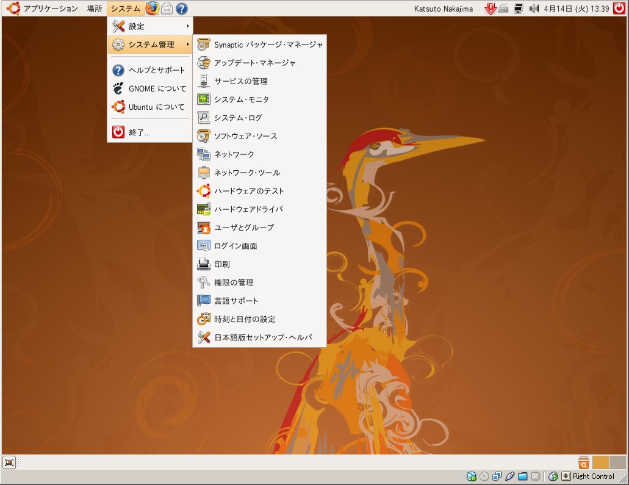Click VirtualBox hard disk status icon
The height and width of the screenshot is (485, 629).
[x=472, y=476]
